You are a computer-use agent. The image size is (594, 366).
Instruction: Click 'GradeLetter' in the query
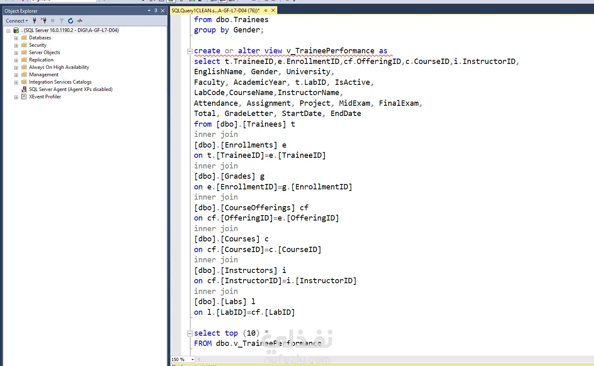click(249, 114)
